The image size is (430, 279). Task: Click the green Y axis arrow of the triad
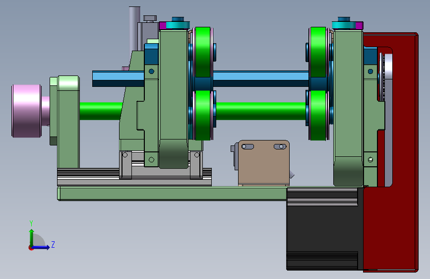[x=32, y=237]
